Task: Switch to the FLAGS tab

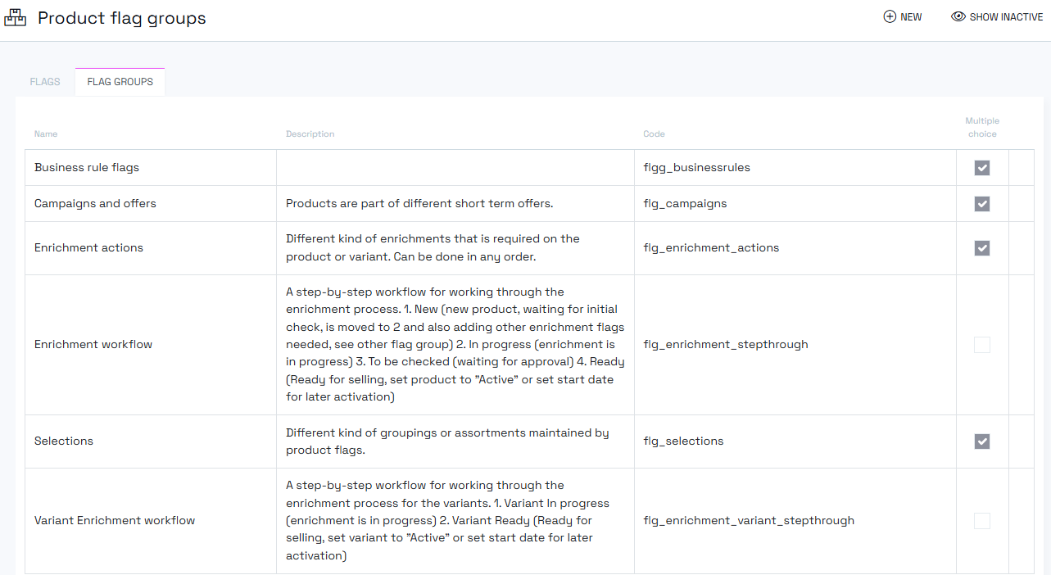Action: coord(45,82)
